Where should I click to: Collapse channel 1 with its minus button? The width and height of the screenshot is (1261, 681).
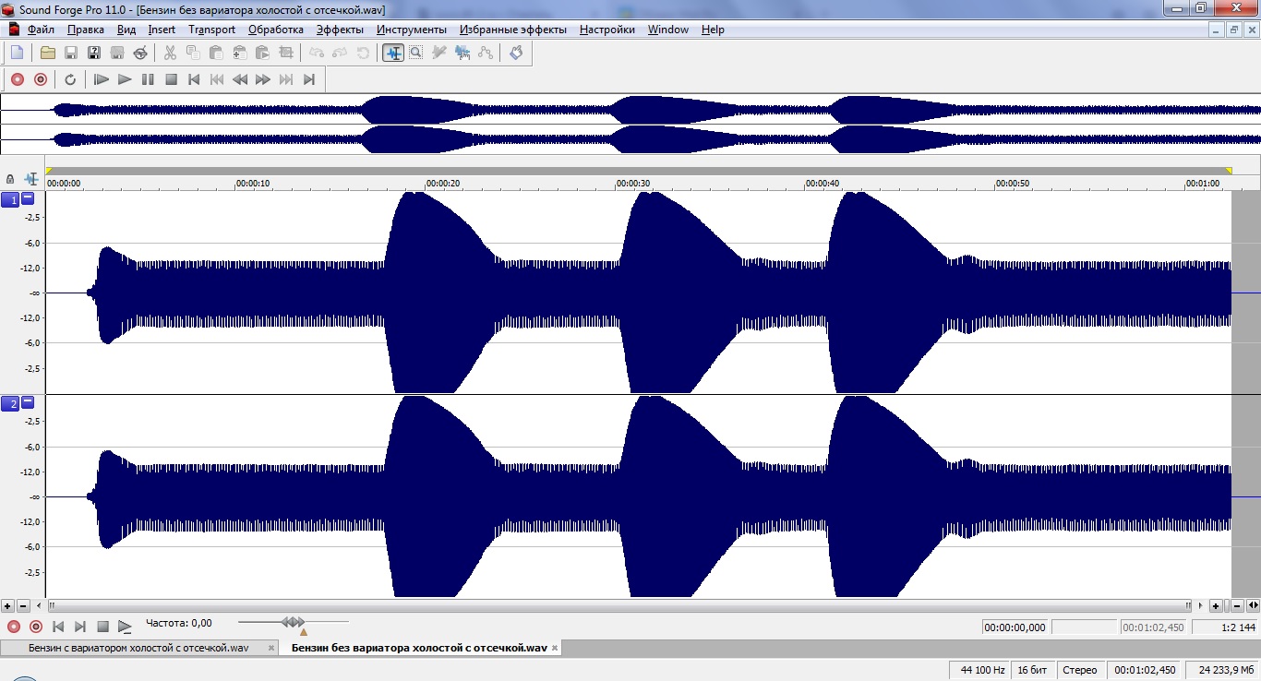(28, 198)
